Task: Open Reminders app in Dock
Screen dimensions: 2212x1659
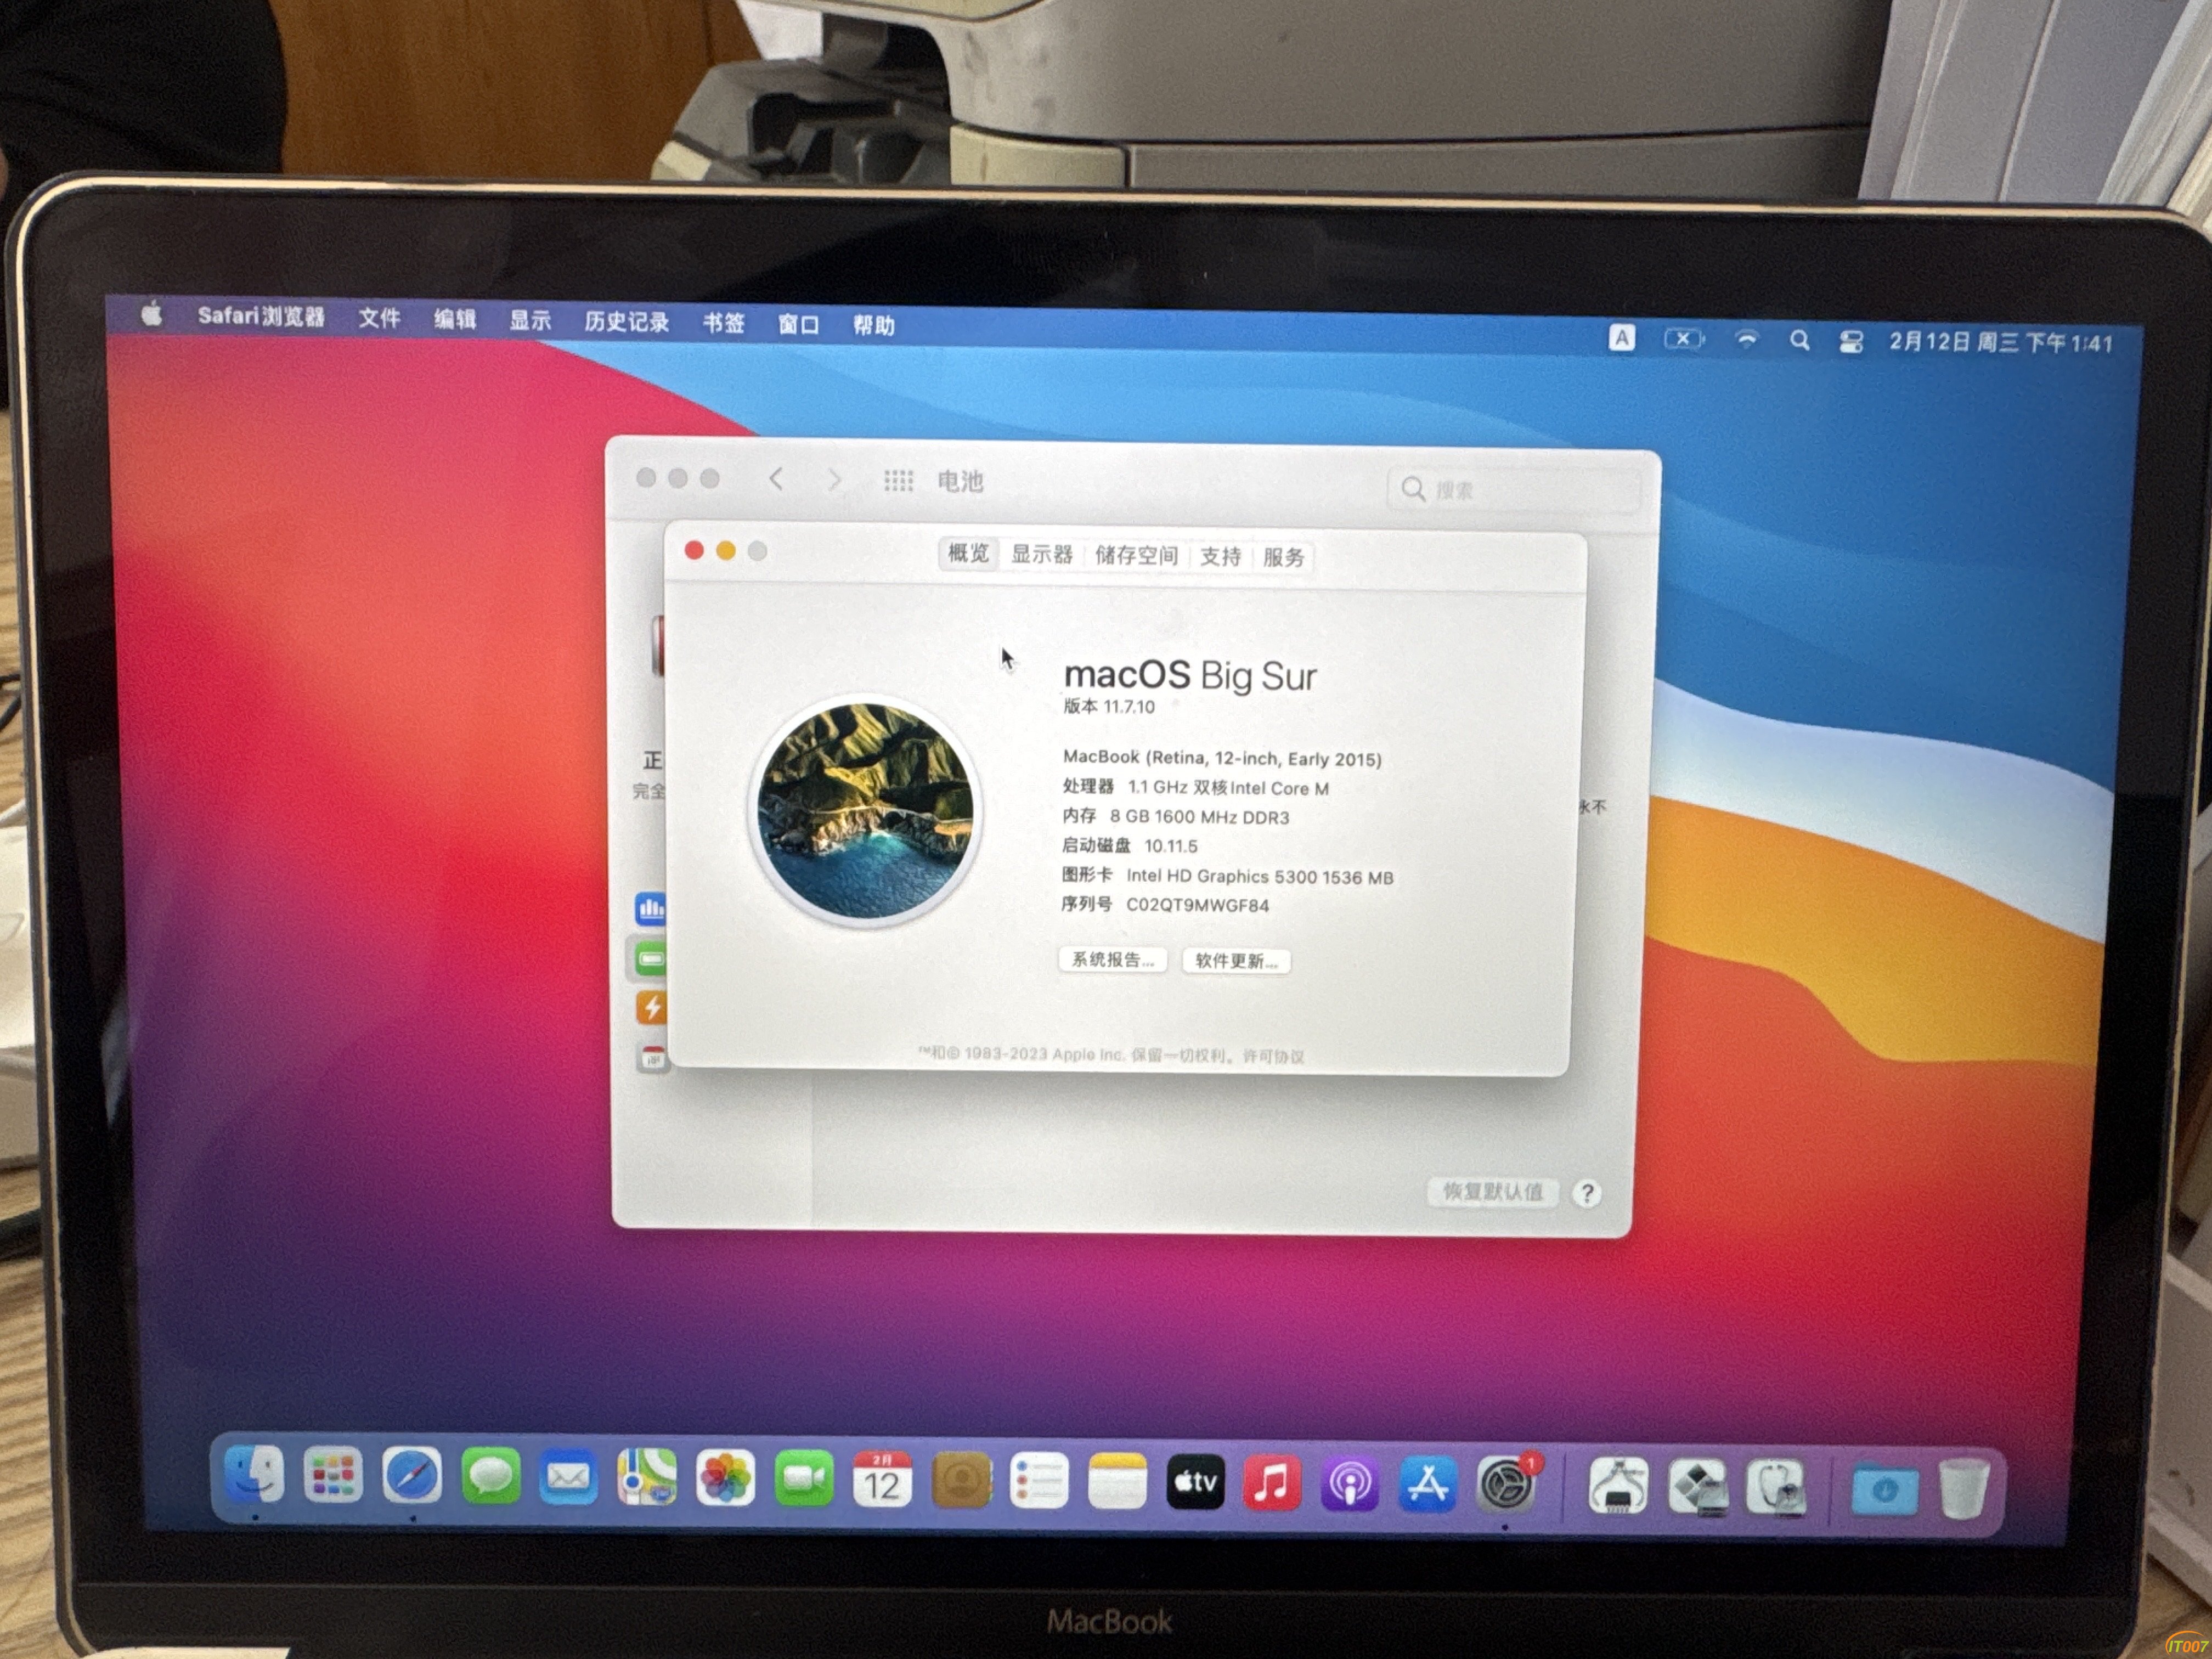Action: tap(1039, 1482)
